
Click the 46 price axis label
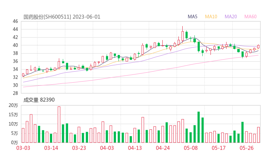[15, 21]
